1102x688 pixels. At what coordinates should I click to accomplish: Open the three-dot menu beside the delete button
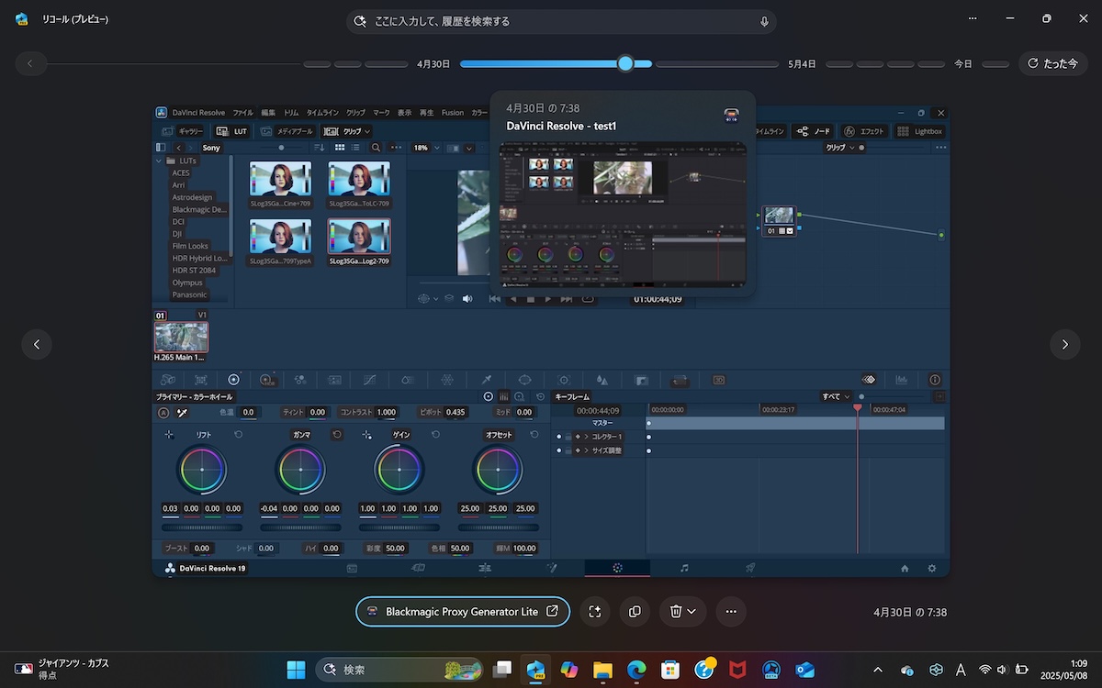pos(731,612)
